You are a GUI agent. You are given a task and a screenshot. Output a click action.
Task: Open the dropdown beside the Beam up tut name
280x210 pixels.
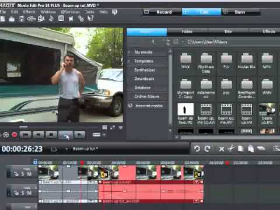[x=66, y=149]
